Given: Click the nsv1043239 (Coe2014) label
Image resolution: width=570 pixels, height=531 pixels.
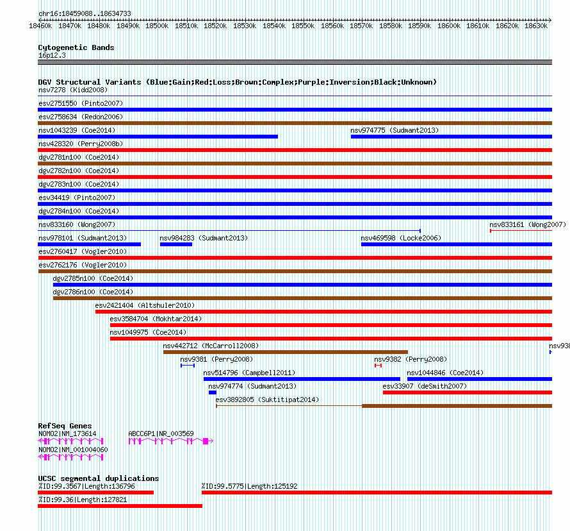Looking at the screenshot, I should (77, 130).
